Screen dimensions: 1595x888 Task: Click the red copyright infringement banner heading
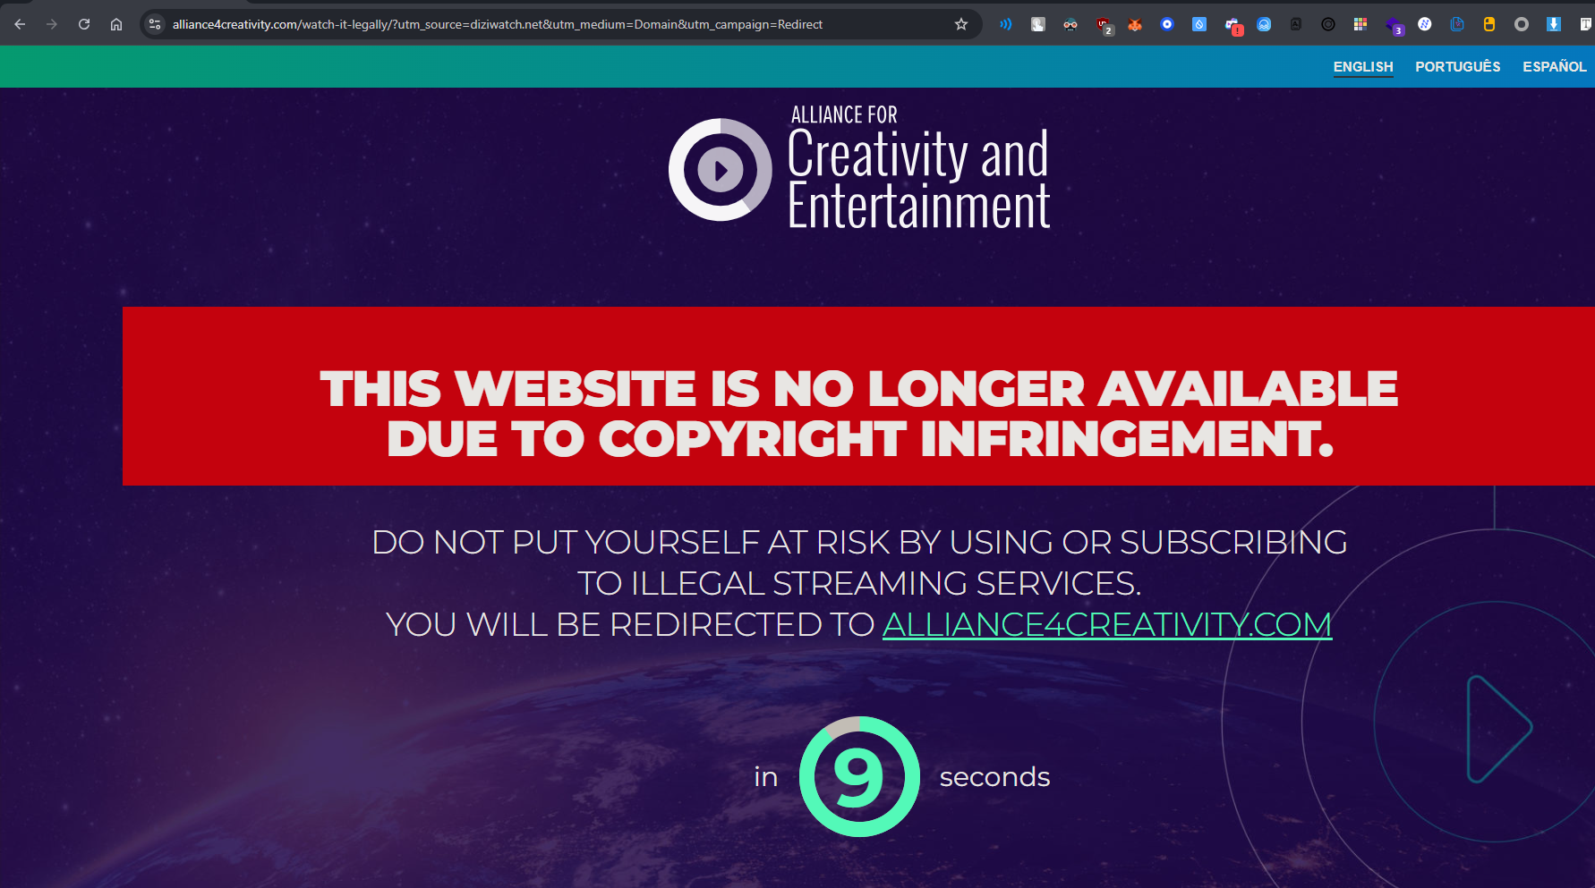coord(859,413)
